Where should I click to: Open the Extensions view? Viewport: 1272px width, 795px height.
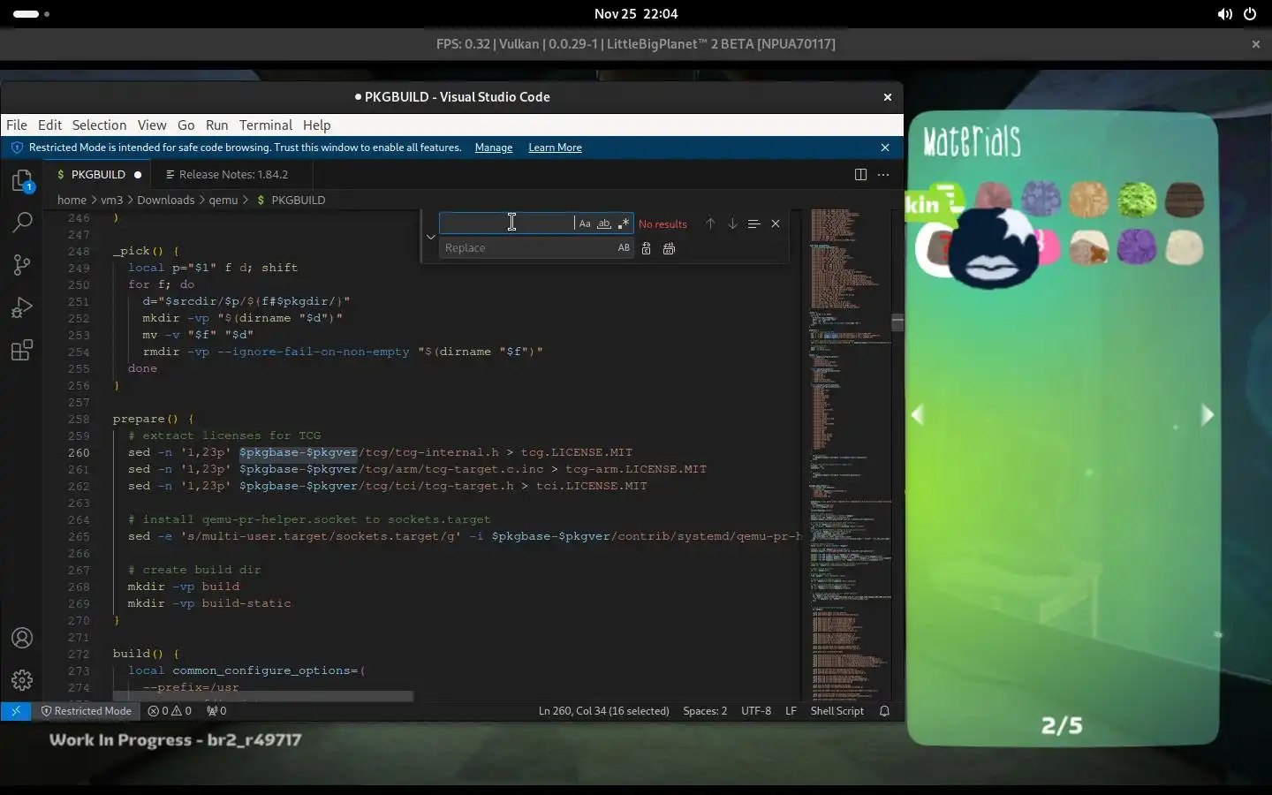(x=22, y=350)
